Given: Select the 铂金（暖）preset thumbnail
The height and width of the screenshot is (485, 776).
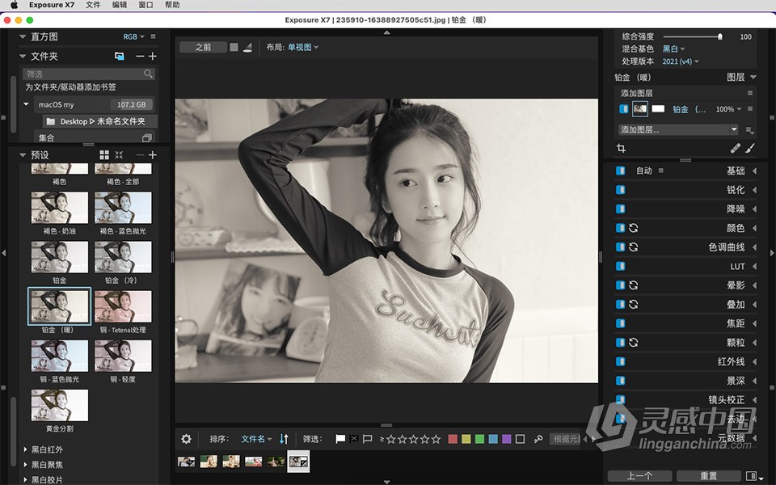Looking at the screenshot, I should point(58,307).
